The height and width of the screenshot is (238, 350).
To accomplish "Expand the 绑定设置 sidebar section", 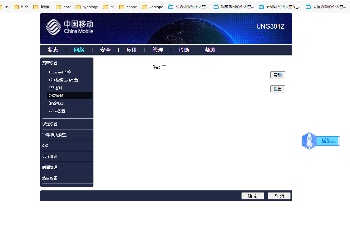I will coord(50,124).
